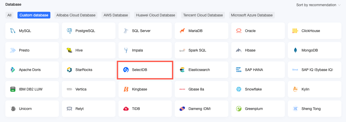Choose the MySQL label text
Viewport: 346px width, 122px height.
pyautogui.click(x=25, y=31)
